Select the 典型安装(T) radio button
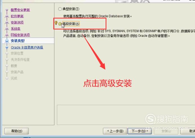The height and width of the screenshot is (138, 195). coord(60,9)
